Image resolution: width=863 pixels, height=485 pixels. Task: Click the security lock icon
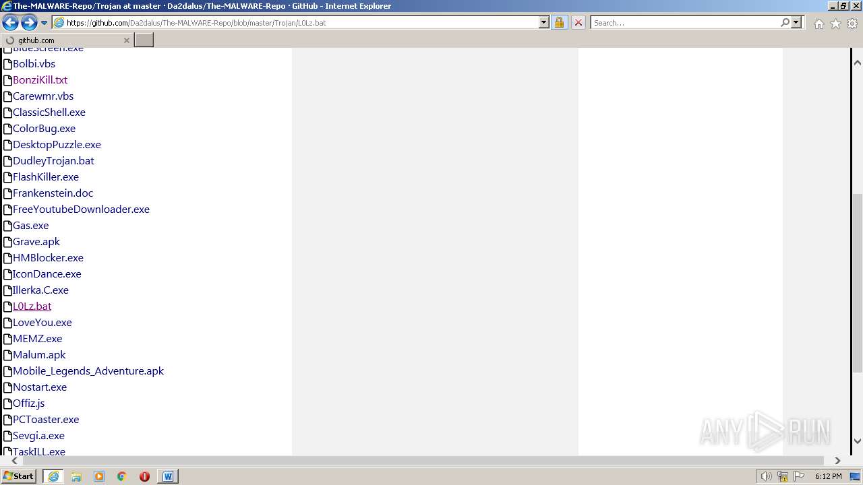click(x=559, y=22)
